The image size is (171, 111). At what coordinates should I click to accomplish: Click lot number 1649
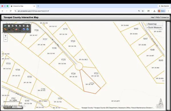coord(161,60)
